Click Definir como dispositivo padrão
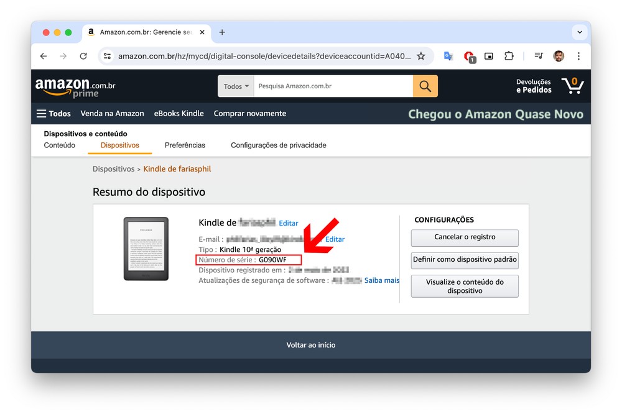 [x=465, y=260]
